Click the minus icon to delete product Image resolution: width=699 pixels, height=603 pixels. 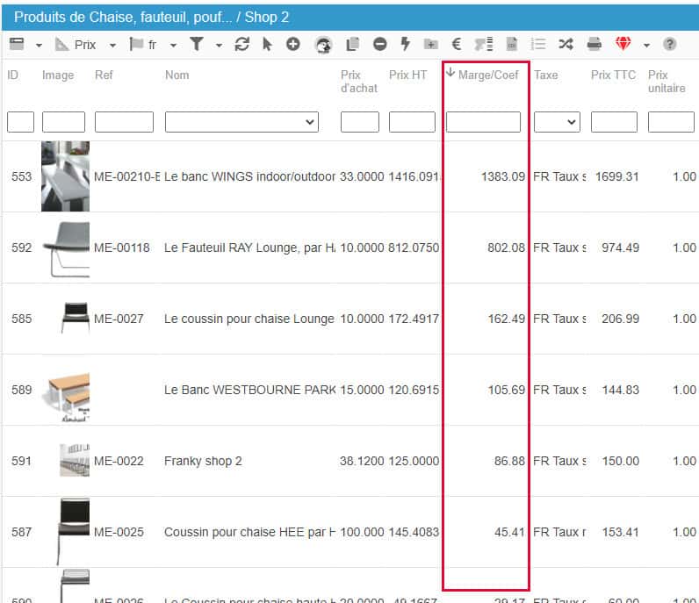(379, 44)
